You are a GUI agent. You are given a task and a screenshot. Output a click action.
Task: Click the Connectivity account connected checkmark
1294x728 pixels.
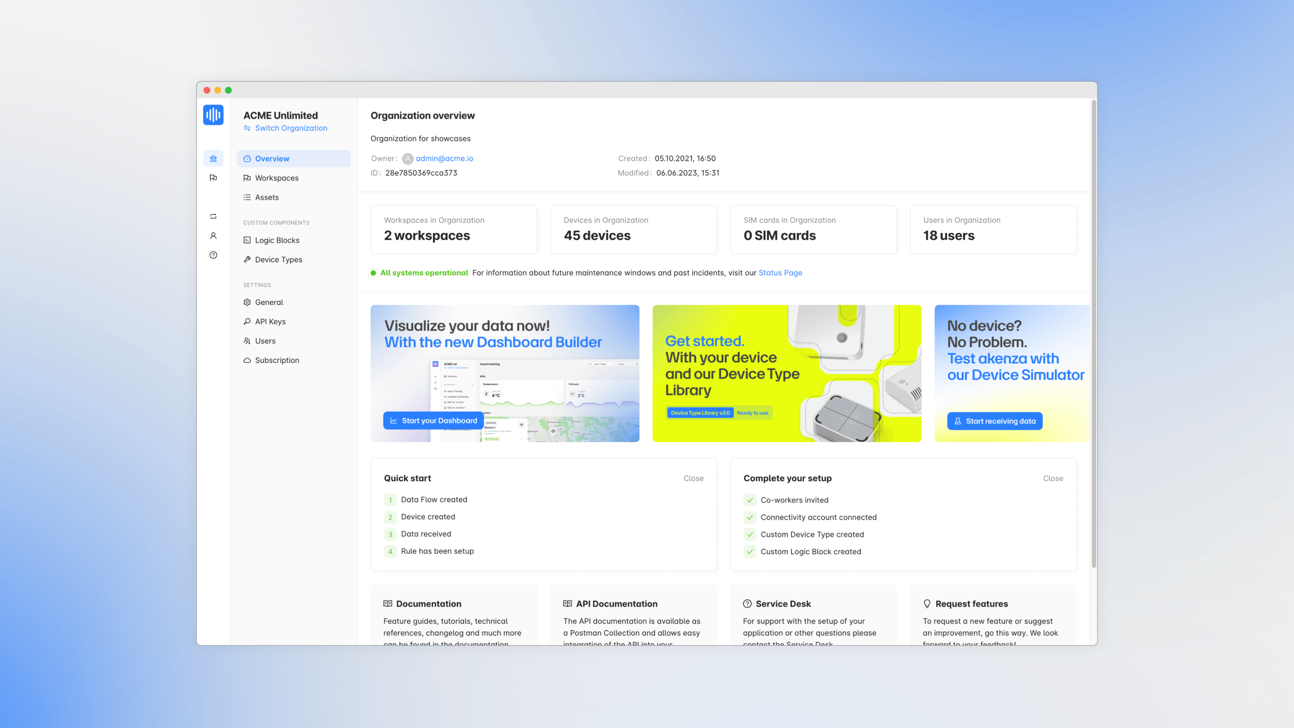(x=749, y=517)
